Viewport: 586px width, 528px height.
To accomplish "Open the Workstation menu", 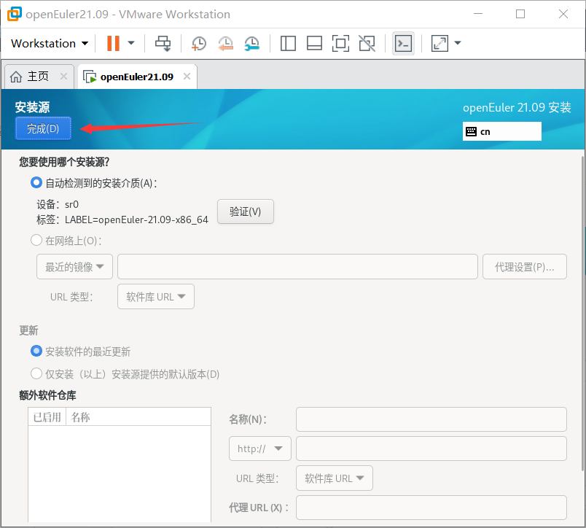I will 50,43.
